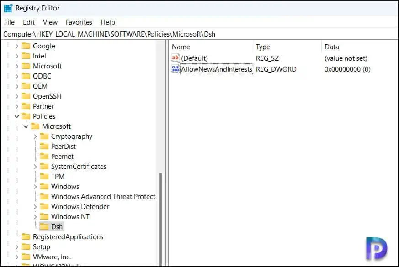Select the Google folder icon
The image size is (399, 267).
point(26,46)
